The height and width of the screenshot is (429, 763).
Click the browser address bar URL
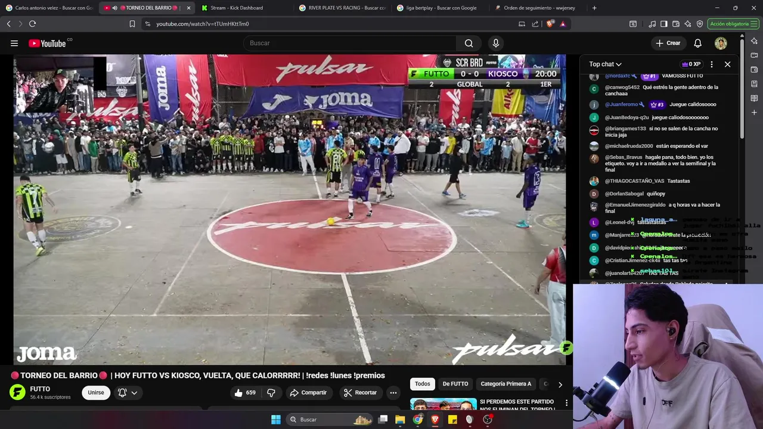pos(203,24)
